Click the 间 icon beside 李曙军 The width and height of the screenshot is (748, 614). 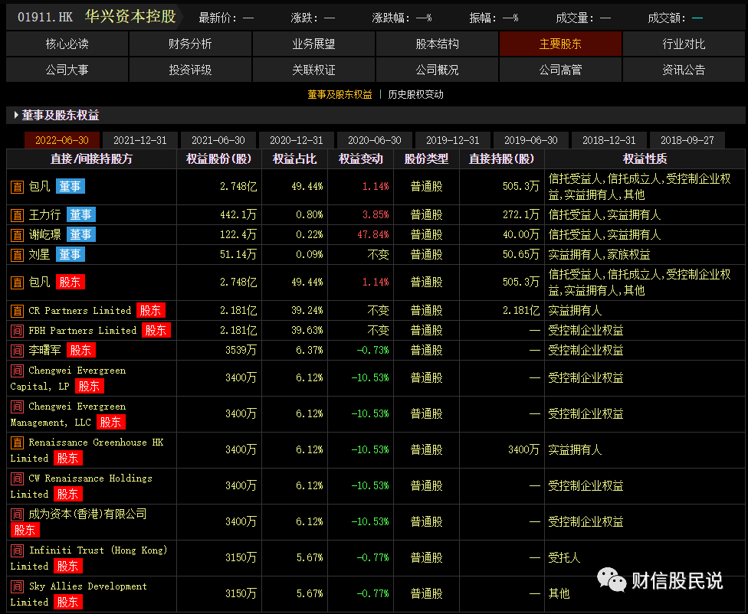17,351
